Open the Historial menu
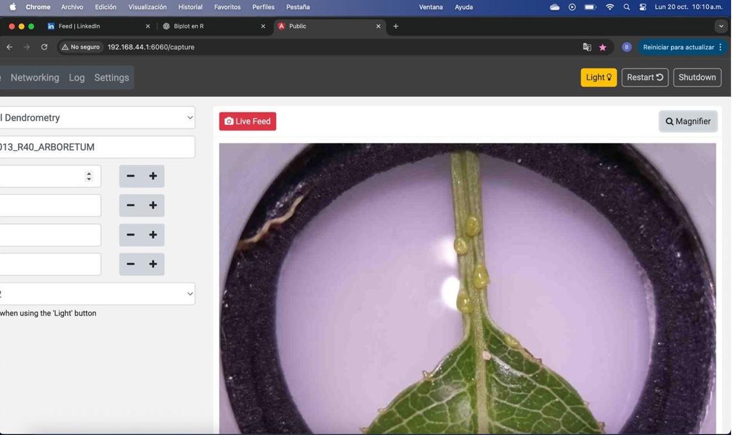The width and height of the screenshot is (733, 435). [190, 7]
